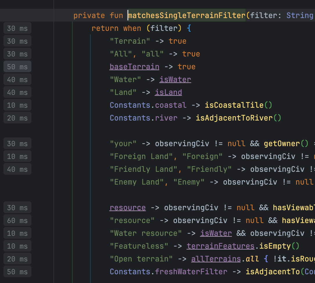Click the bottom 50 ms timing badge
This screenshot has height=283, width=315.
(x=17, y=271)
